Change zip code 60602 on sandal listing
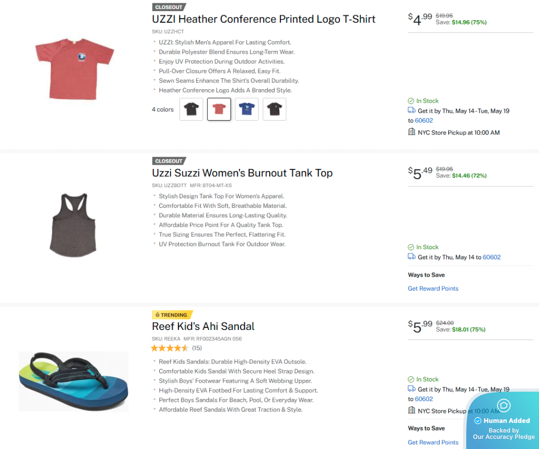The image size is (539, 449). (x=424, y=399)
